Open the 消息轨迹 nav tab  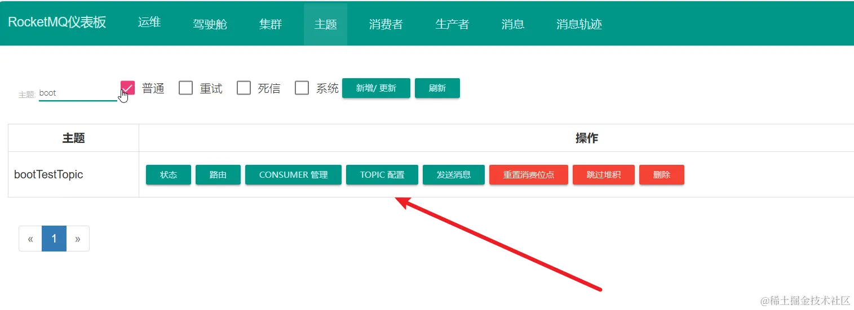tap(579, 24)
